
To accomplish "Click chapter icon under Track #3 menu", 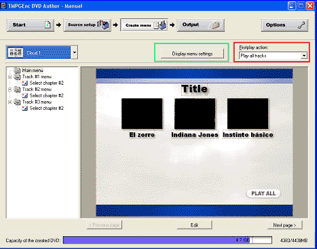I will click(x=25, y=109).
